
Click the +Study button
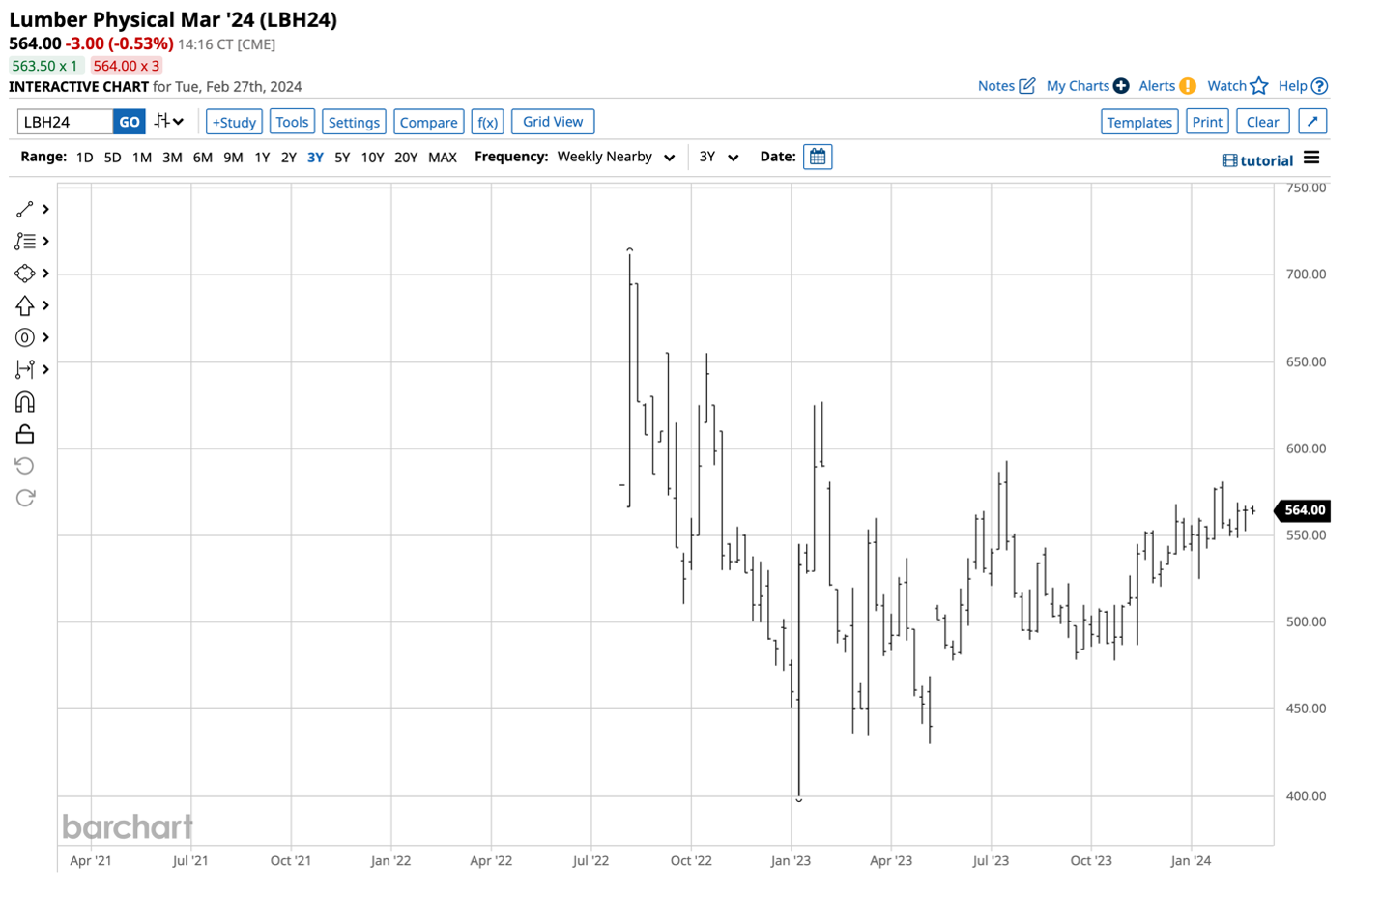[234, 122]
